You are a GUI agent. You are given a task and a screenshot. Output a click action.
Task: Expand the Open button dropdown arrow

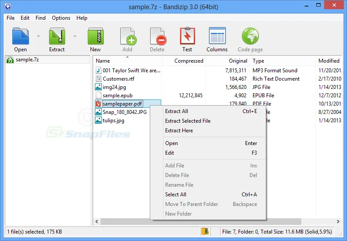pos(38,36)
